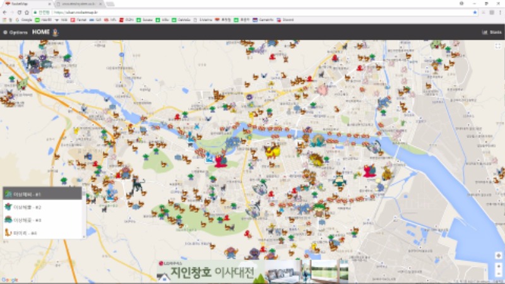Open the browser home page
This screenshot has height=284, width=505.
pos(27,12)
